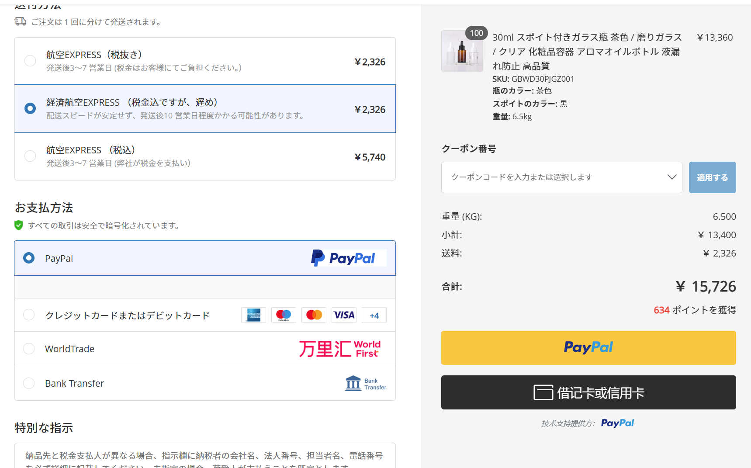Viewport: 751px width, 468px height.
Task: Click the +4 more cards badge
Action: coord(374,315)
